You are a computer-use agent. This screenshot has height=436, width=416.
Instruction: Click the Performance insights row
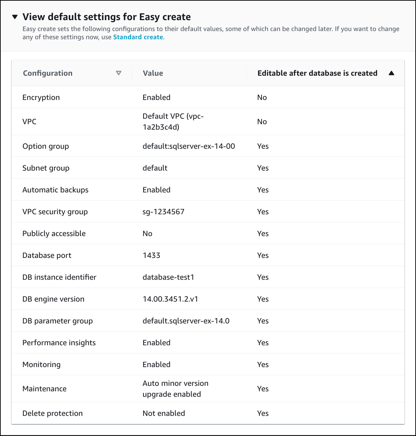(x=59, y=343)
